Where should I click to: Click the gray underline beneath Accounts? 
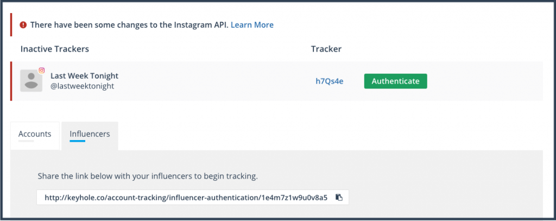[26, 141]
